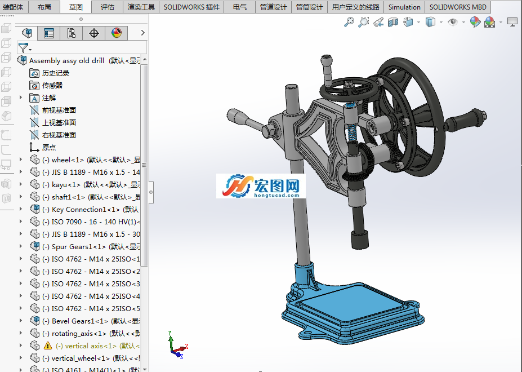Select ISO 4762 - M14 x 25ISO<3> bolt

84,284
